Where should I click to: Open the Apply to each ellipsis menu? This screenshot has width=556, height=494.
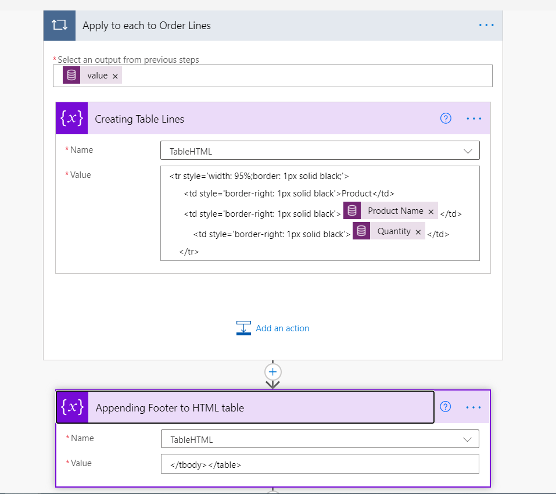pyautogui.click(x=486, y=26)
